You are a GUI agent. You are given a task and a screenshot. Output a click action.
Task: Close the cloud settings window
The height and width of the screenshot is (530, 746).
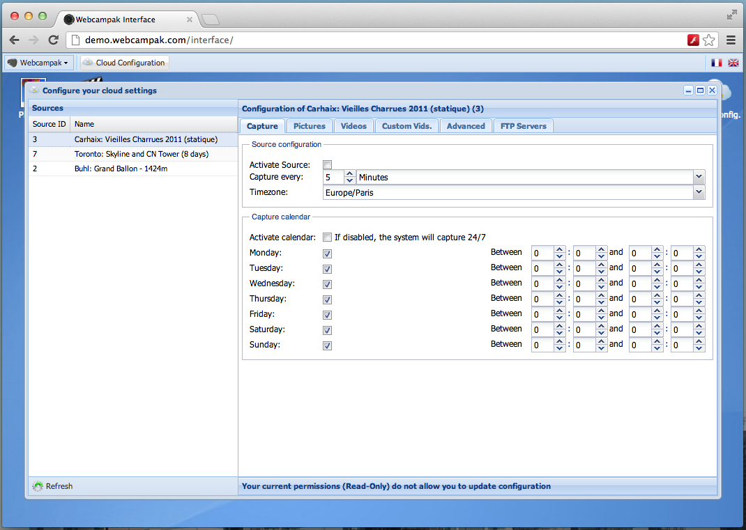point(713,91)
